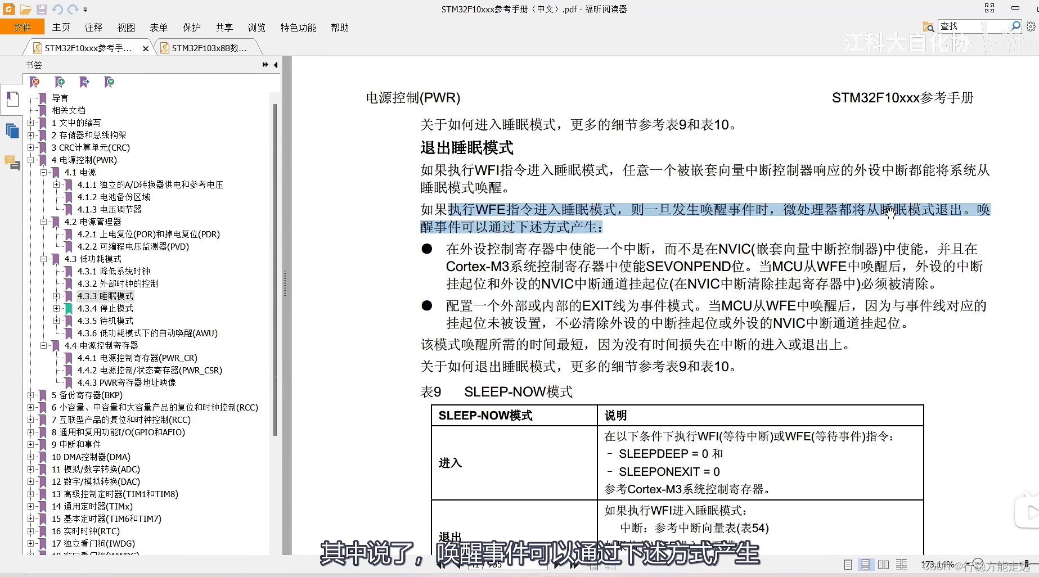1039x577 pixels.
Task: Select single page view in status bar
Action: tap(848, 565)
